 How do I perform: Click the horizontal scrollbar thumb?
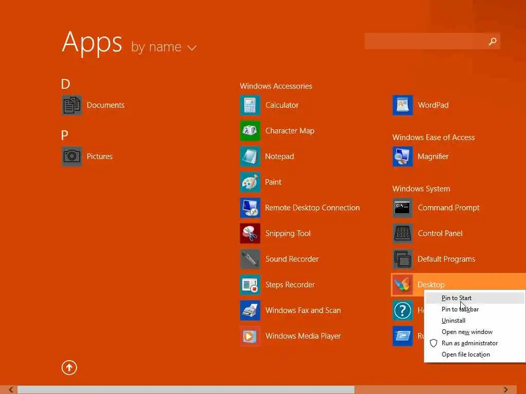pyautogui.click(x=186, y=390)
